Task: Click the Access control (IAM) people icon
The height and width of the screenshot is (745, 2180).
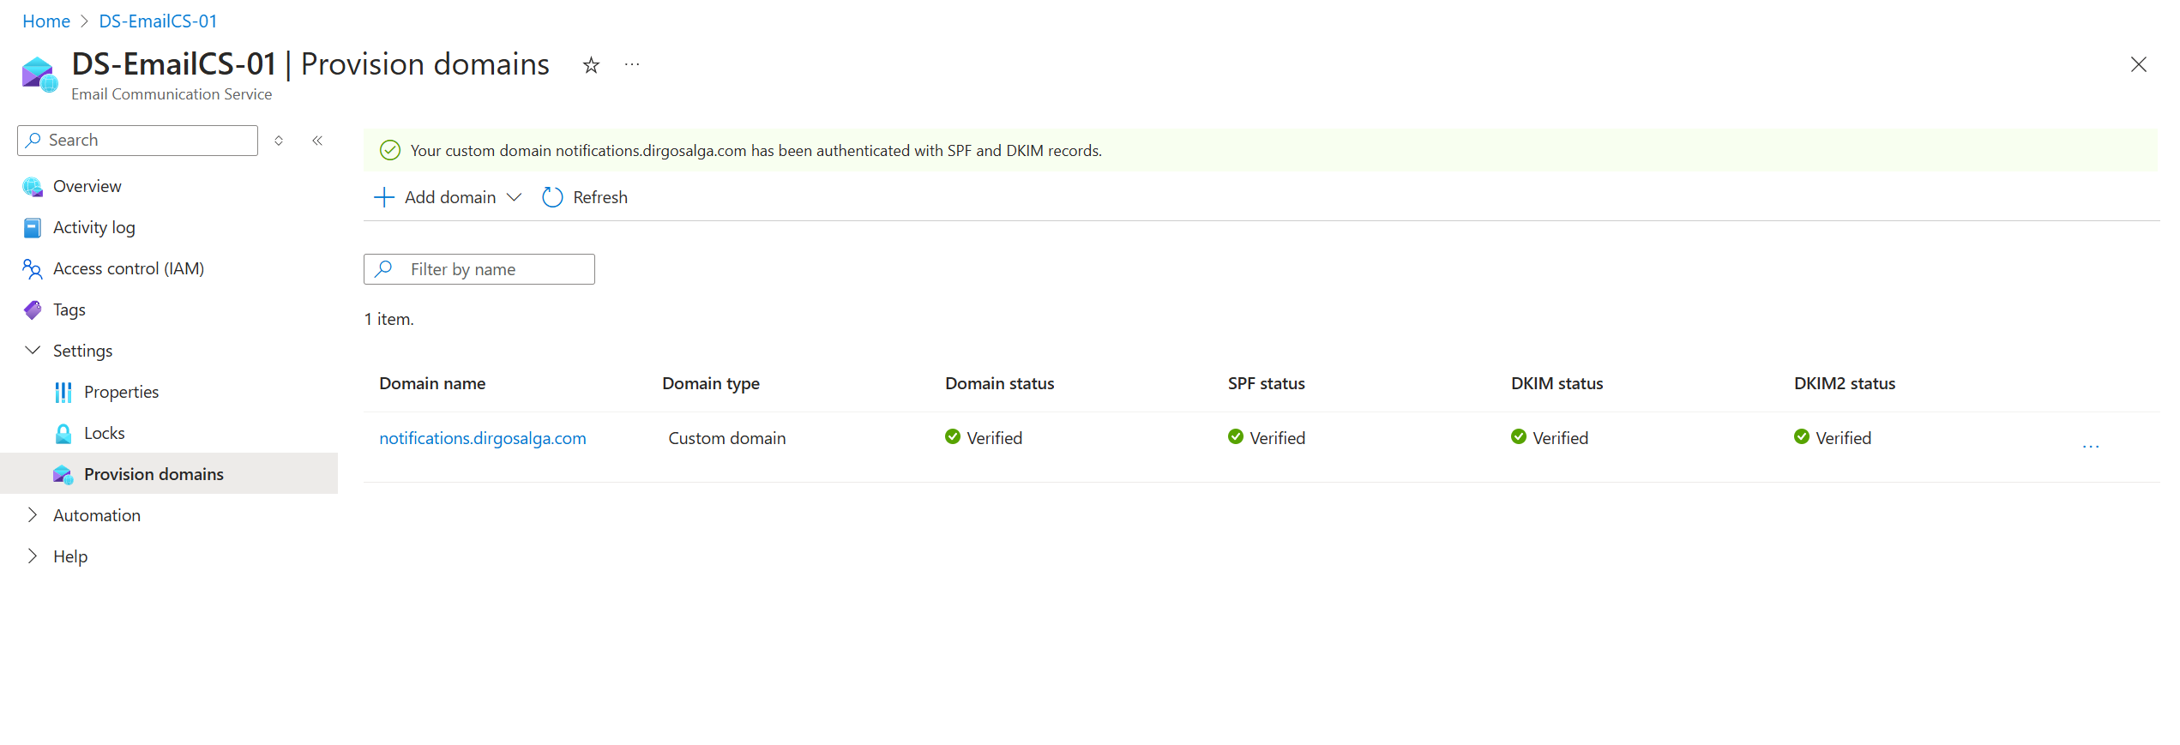Action: 33,269
